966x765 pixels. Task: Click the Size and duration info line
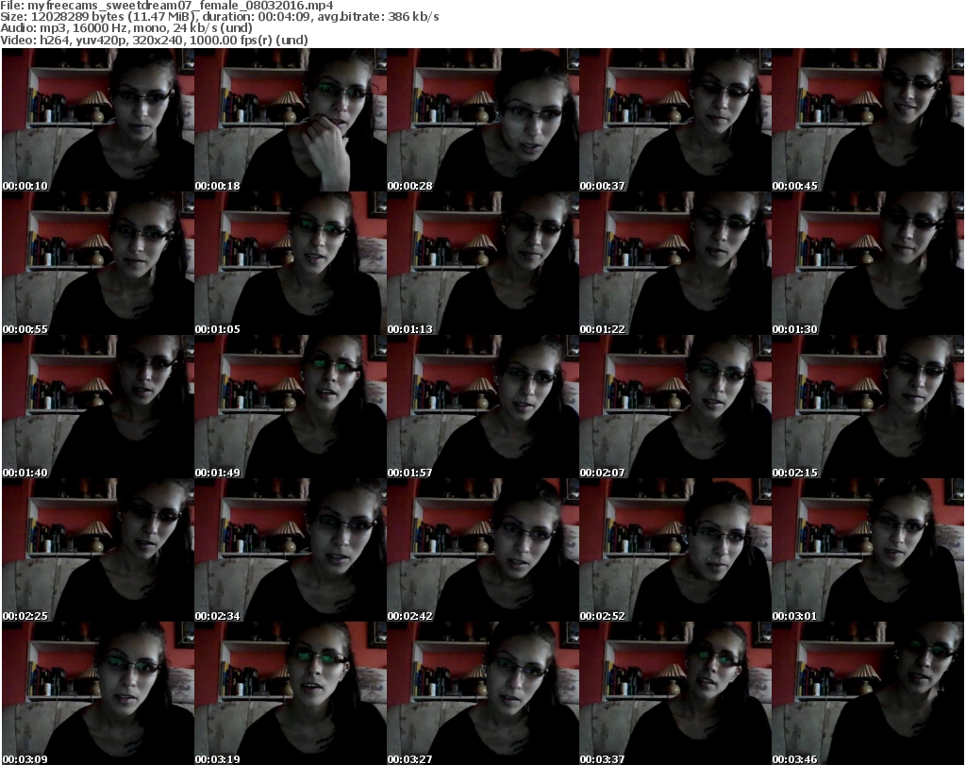220,17
